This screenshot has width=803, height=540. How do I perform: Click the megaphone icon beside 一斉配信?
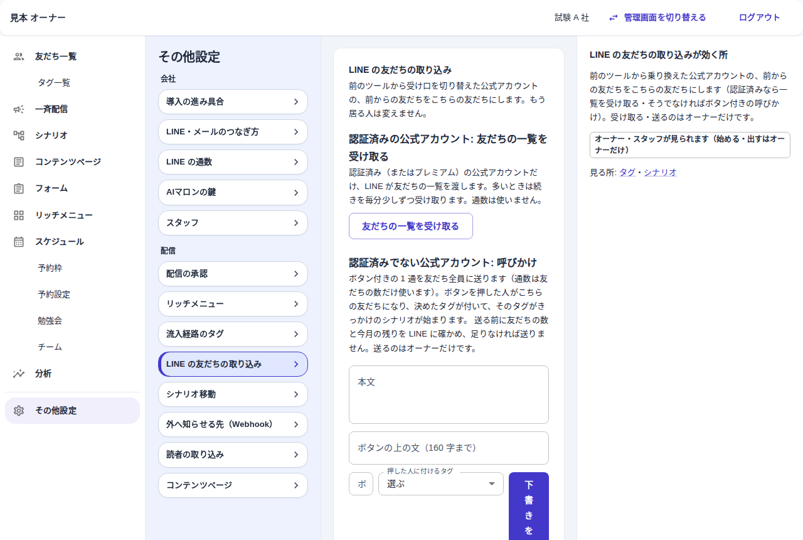coord(19,109)
